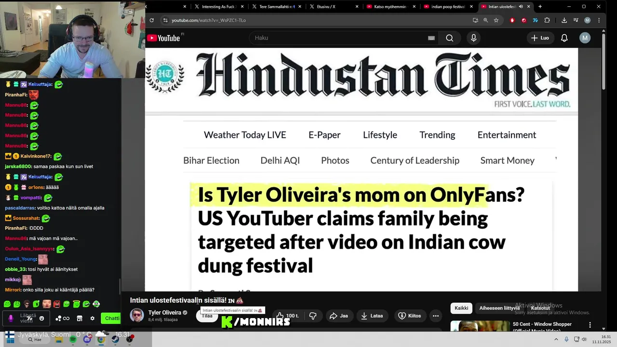617x347 pixels.
Task: Start voice search with the microphone
Action: click(x=473, y=38)
